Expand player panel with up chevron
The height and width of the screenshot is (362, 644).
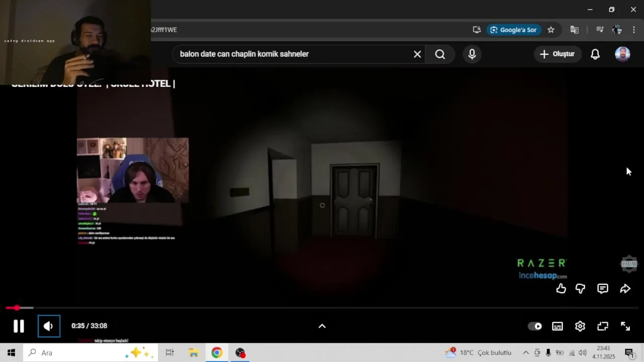(x=322, y=326)
